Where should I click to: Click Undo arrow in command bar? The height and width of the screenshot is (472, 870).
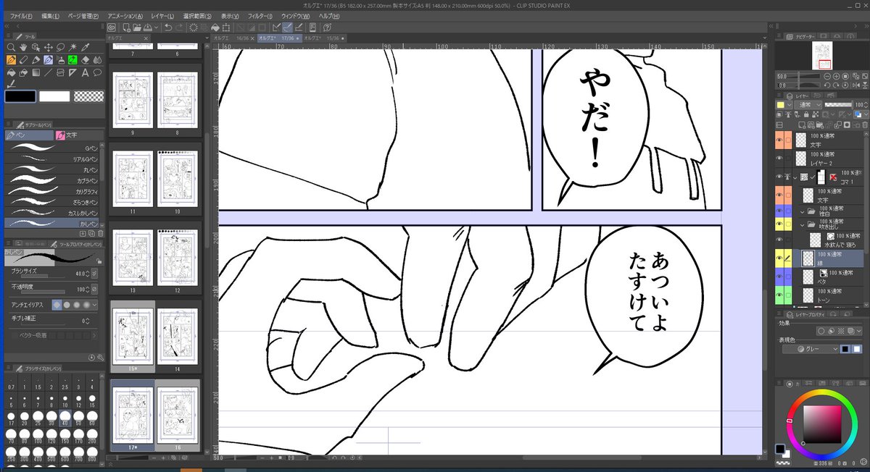167,27
